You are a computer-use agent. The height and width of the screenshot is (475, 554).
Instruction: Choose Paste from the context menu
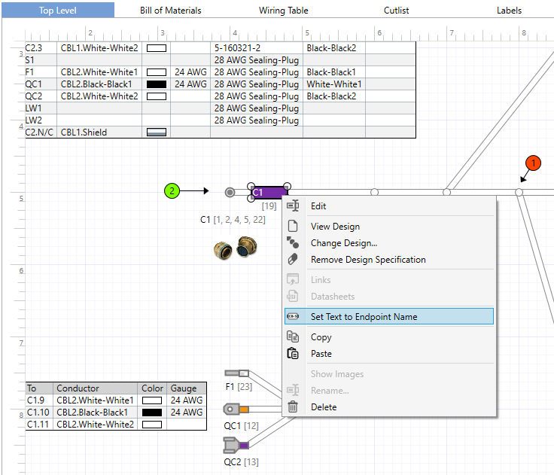[389, 353]
